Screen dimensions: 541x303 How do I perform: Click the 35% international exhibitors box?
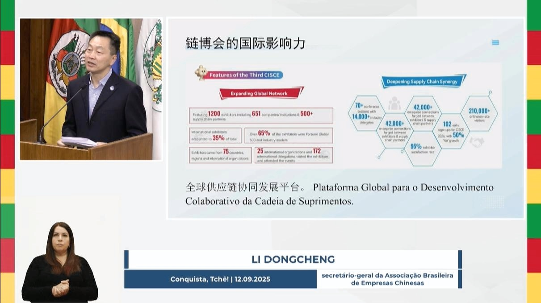click(x=215, y=135)
